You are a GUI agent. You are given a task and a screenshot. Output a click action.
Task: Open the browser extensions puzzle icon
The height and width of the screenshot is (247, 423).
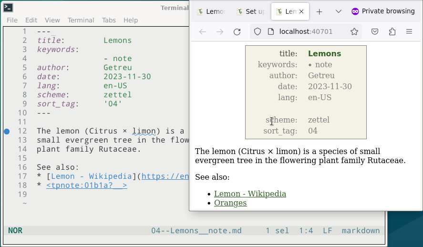click(392, 32)
